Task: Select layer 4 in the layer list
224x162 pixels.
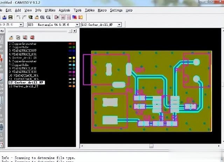Action: [22, 54]
